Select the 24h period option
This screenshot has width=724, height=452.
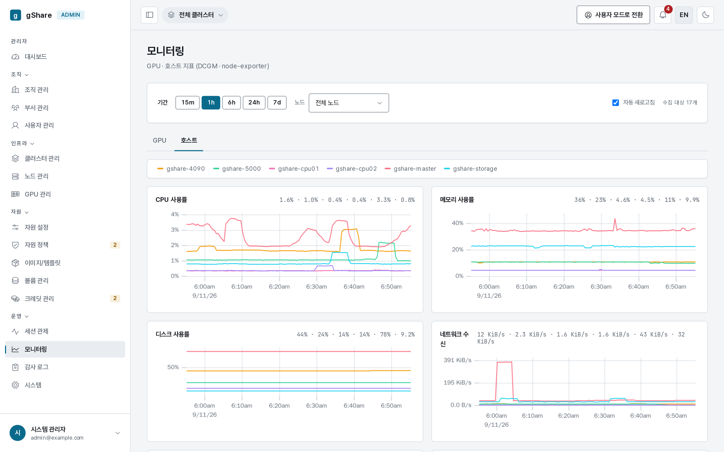click(254, 102)
